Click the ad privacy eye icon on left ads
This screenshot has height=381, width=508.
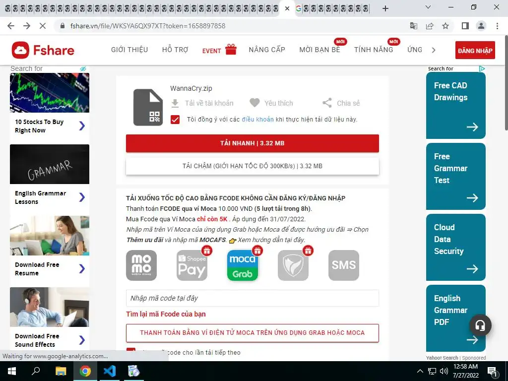tap(83, 68)
